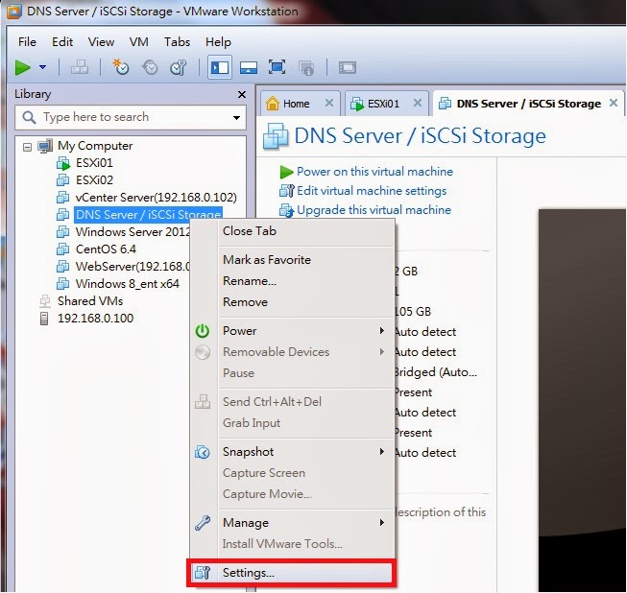Select the 192.168.0.100 remote host

click(96, 318)
